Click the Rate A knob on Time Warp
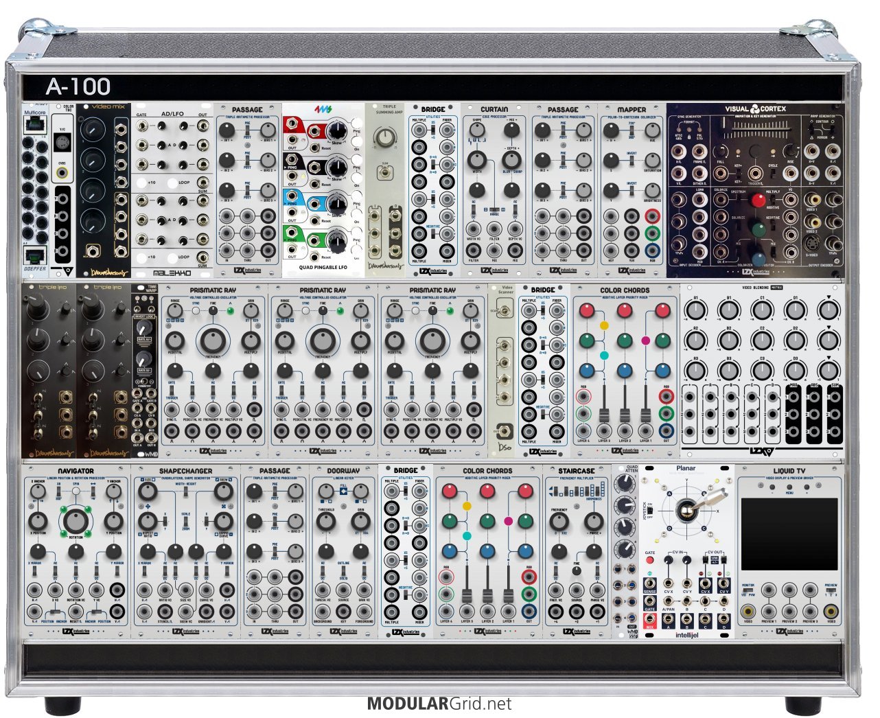The height and width of the screenshot is (718, 880). coord(143,328)
